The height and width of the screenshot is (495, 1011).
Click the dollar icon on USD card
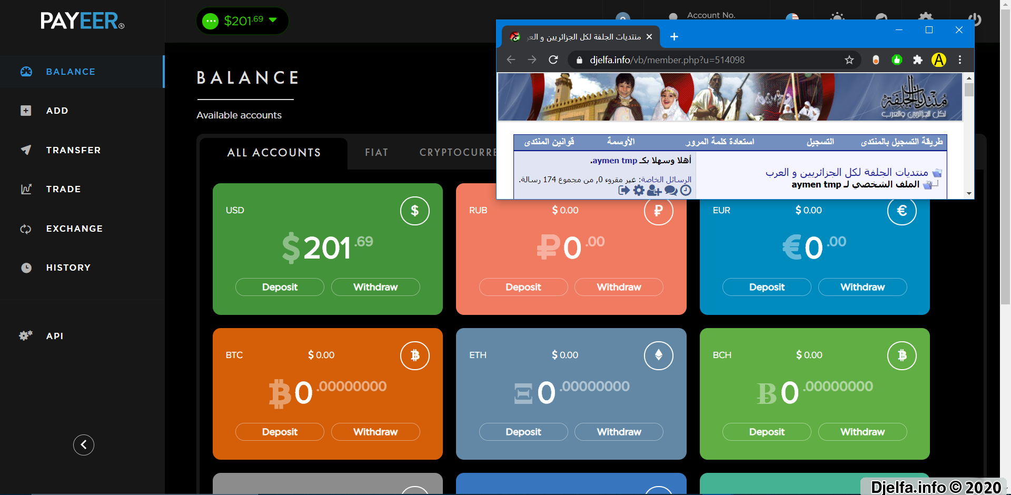[x=415, y=211]
